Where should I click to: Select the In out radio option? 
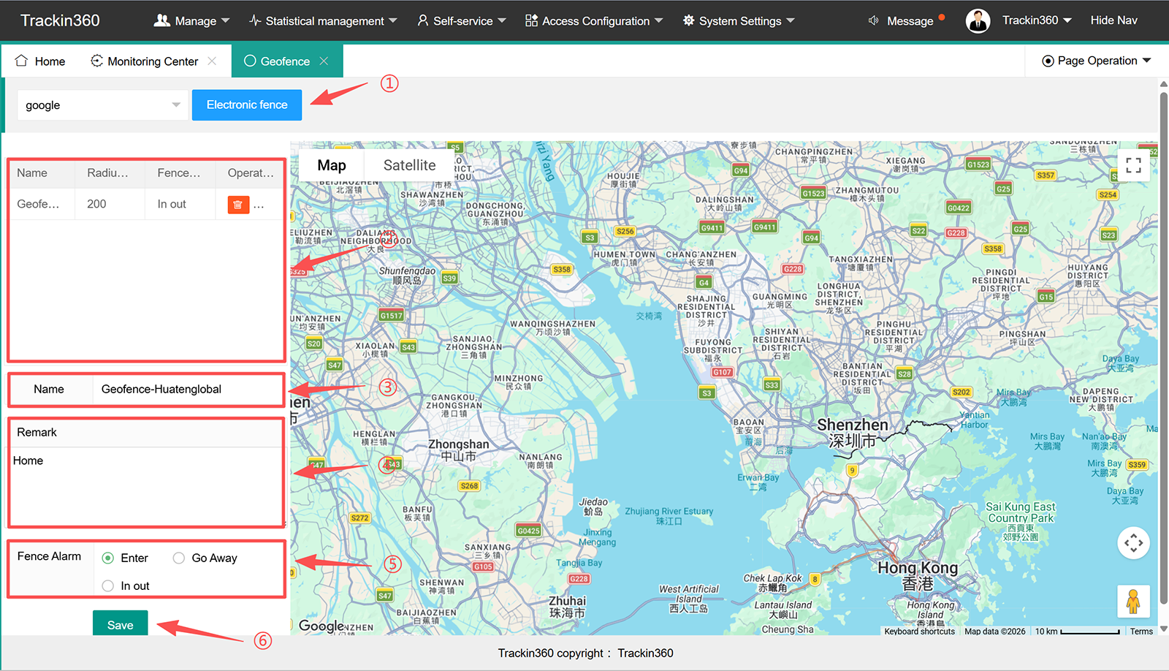click(108, 585)
